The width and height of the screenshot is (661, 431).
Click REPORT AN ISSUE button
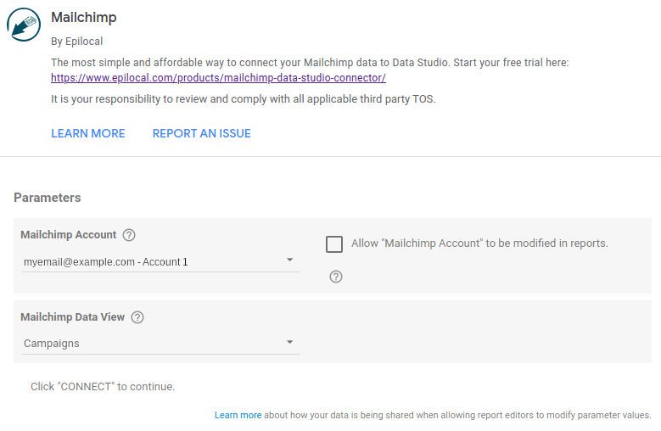click(201, 133)
